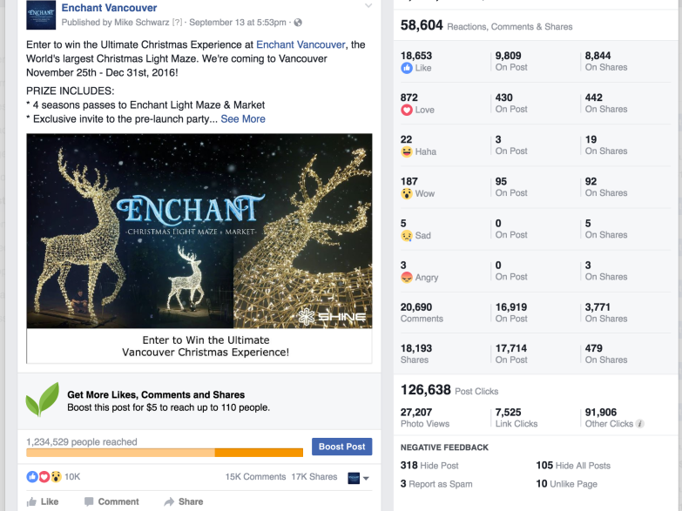Open the Enchant Vancouver page avatar

[x=41, y=15]
